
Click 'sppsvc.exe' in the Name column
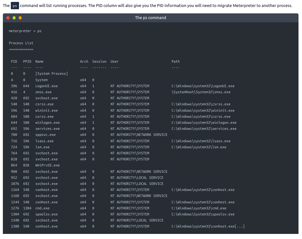tap(46, 135)
